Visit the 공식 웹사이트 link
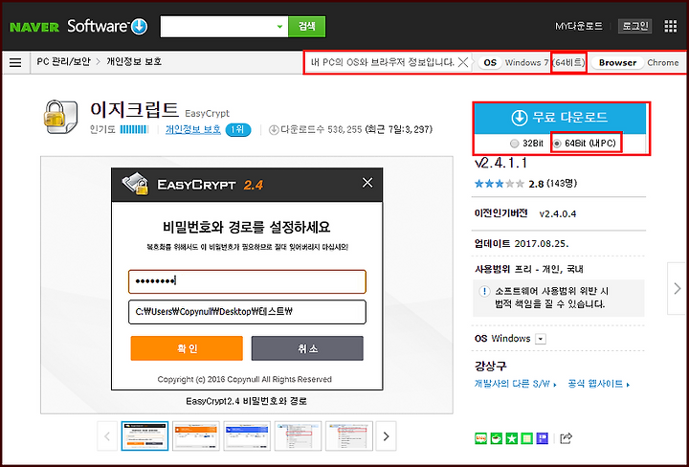This screenshot has width=689, height=467. [x=598, y=384]
